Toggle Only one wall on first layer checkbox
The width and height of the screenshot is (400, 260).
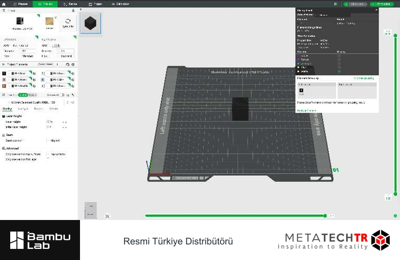coord(48,159)
